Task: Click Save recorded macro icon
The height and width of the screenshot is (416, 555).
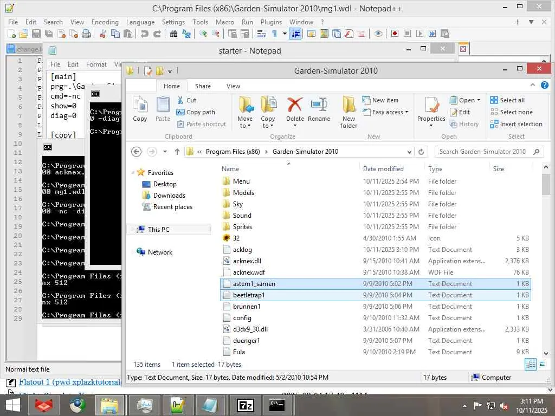Action: pyautogui.click(x=445, y=34)
